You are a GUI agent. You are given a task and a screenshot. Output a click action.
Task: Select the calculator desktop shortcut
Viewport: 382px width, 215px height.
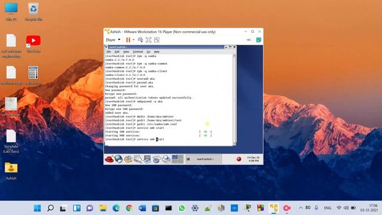point(33,75)
